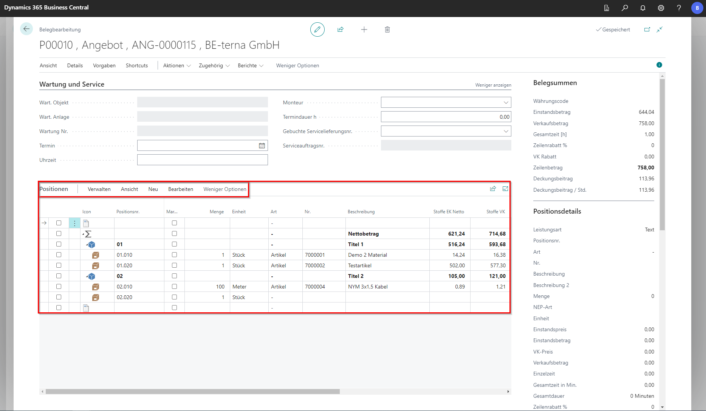Click Weniger anzeigen link

coord(493,85)
